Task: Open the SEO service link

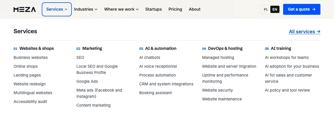Action: (x=80, y=58)
